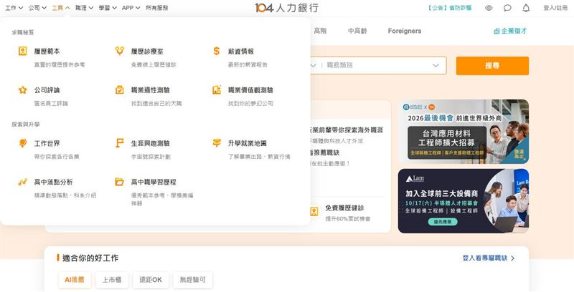Click the 高中落點分析 chart icon
Image resolution: width=574 pixels, height=292 pixels.
click(x=23, y=182)
